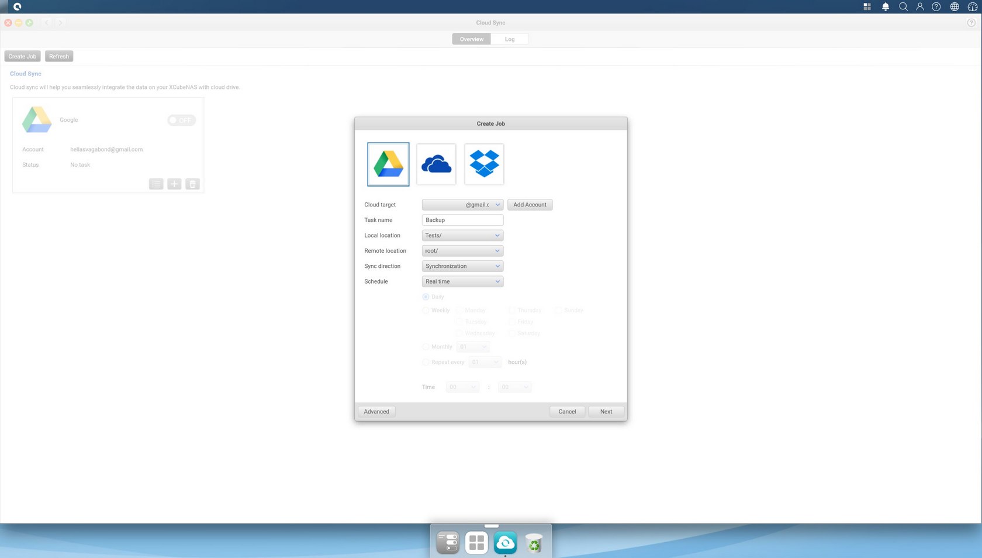Open task list icon on Google card
The height and width of the screenshot is (558, 982).
click(x=156, y=184)
